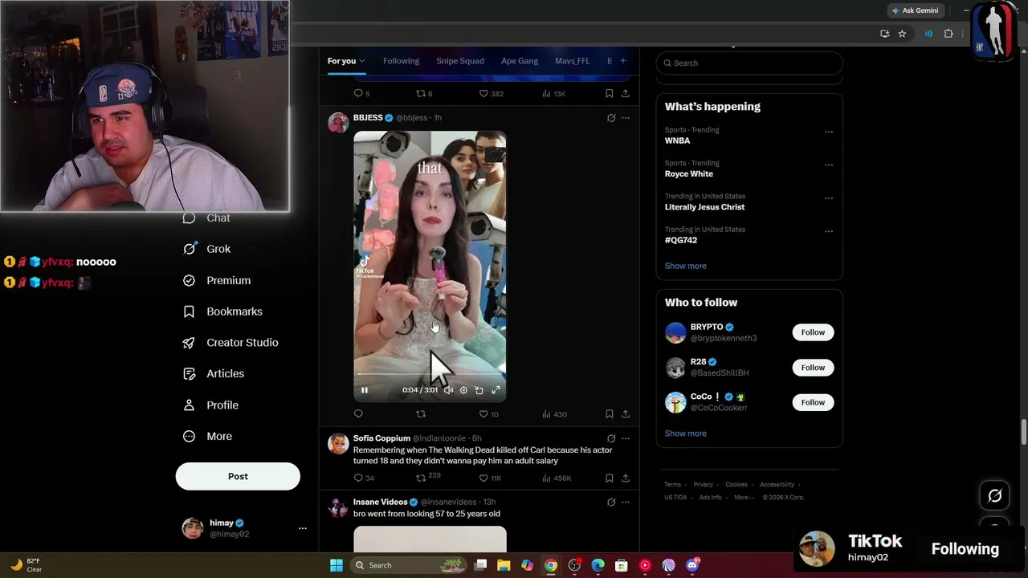Bookmark the top post with 13K views
1028x578 pixels.
tap(610, 94)
